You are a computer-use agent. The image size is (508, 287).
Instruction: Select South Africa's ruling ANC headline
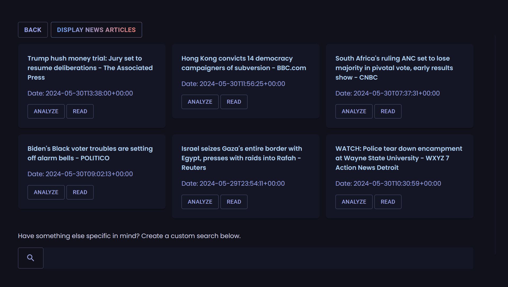click(x=394, y=68)
